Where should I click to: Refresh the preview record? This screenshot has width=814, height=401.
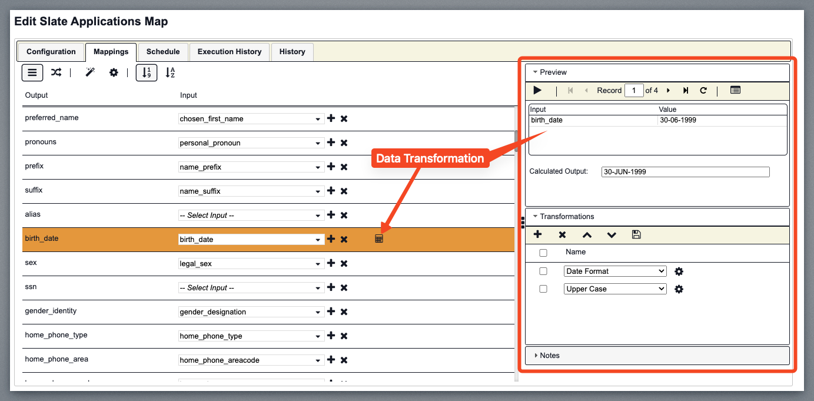pyautogui.click(x=703, y=90)
